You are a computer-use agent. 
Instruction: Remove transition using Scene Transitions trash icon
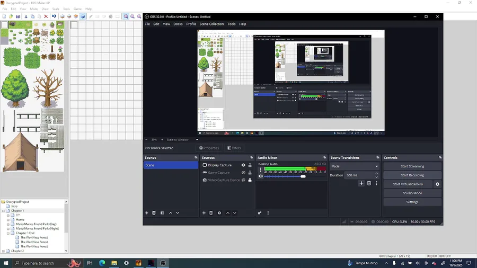pyautogui.click(x=369, y=183)
